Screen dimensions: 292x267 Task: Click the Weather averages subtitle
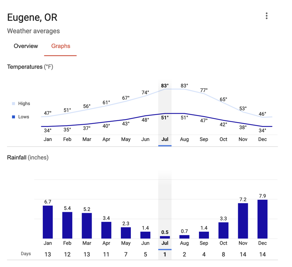34,31
